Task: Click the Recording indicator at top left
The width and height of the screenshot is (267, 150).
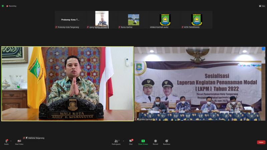Action: 11,6
